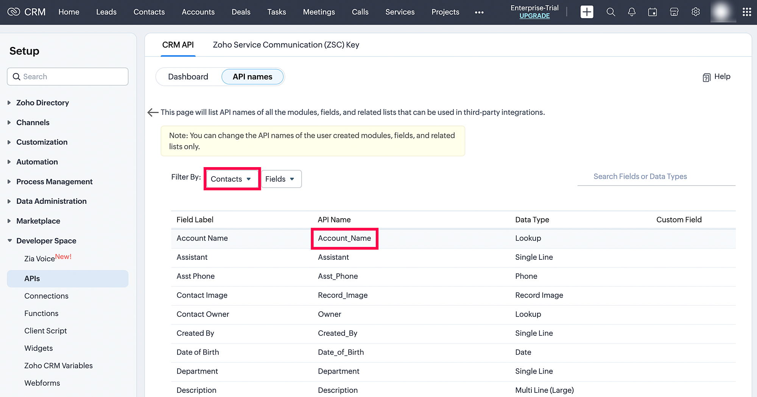This screenshot has width=757, height=397.
Task: Click the Record_Image API name cell
Action: click(343, 295)
